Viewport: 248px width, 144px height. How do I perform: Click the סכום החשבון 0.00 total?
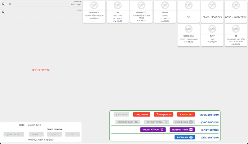[30, 125]
